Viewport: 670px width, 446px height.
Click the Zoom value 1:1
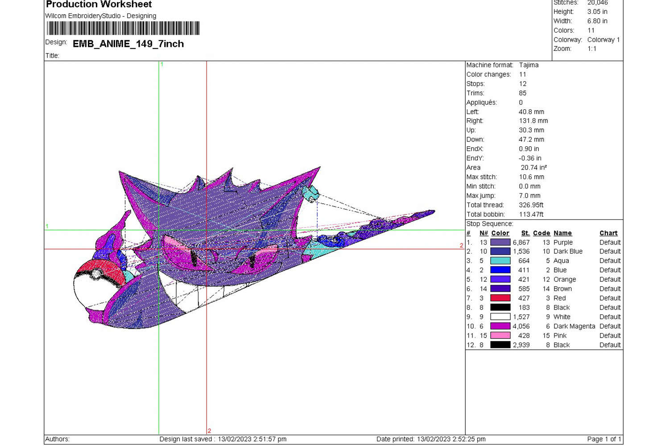(592, 49)
